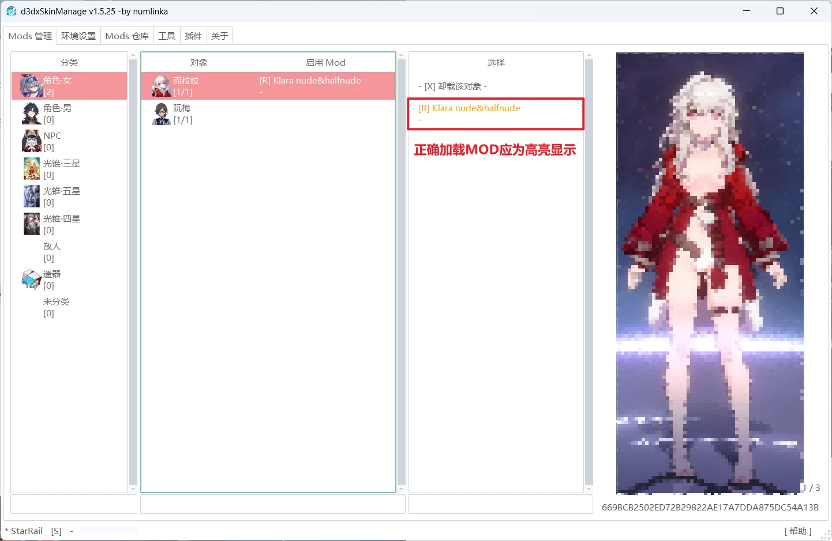Screen dimensions: 832x541
Task: Open the Mods 仓库 tab
Action: 127,36
